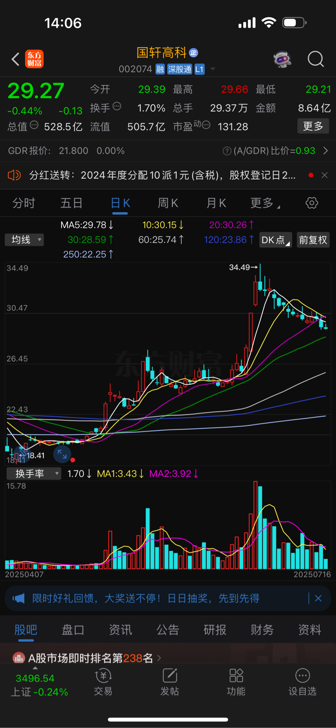Tap the ranking chart icon

(19, 658)
